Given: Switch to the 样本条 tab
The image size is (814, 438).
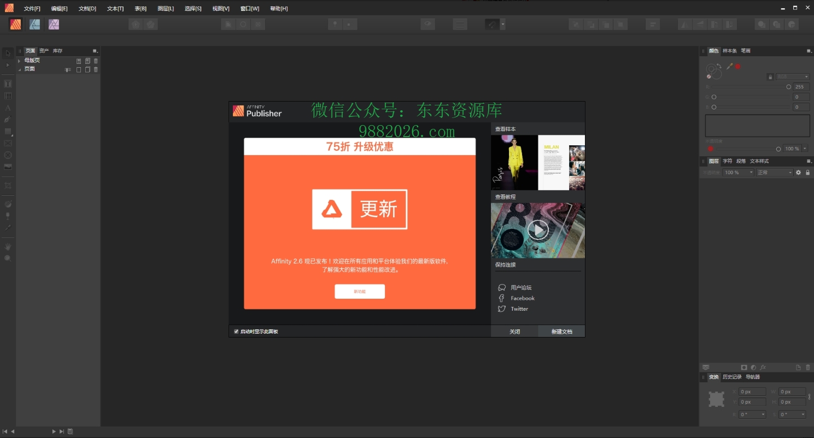Looking at the screenshot, I should click(x=730, y=51).
